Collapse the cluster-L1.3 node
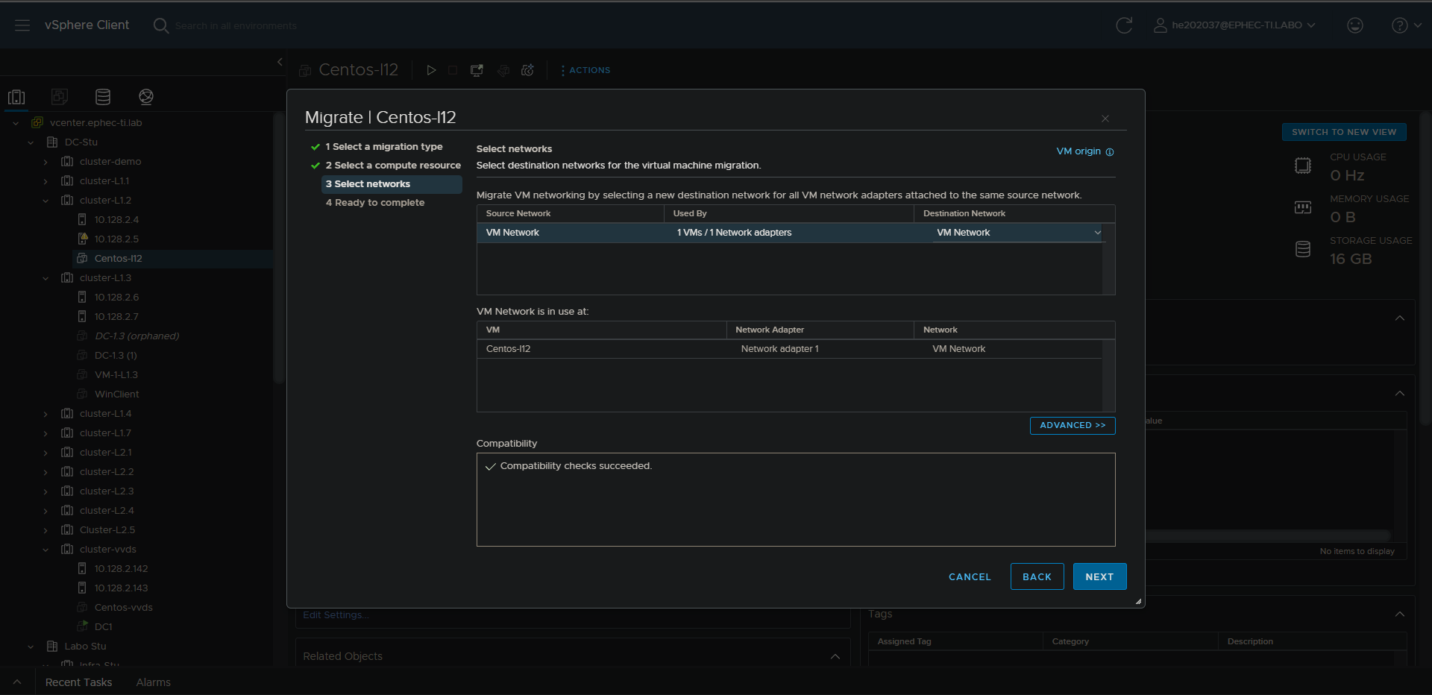 (45, 278)
